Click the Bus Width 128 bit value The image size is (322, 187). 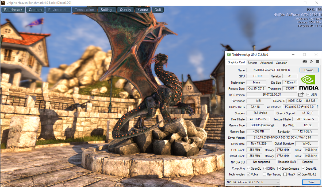308,125
